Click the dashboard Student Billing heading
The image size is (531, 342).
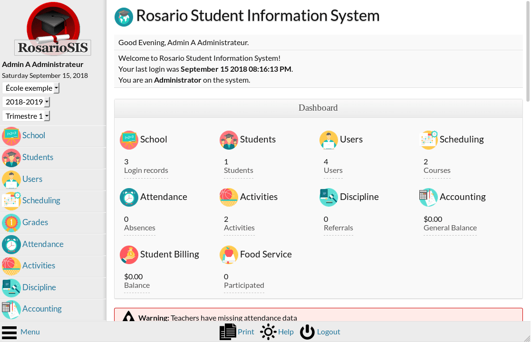click(x=169, y=255)
